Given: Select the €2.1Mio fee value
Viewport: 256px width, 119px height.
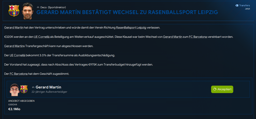Looking at the screenshot, I should [x=14, y=109].
